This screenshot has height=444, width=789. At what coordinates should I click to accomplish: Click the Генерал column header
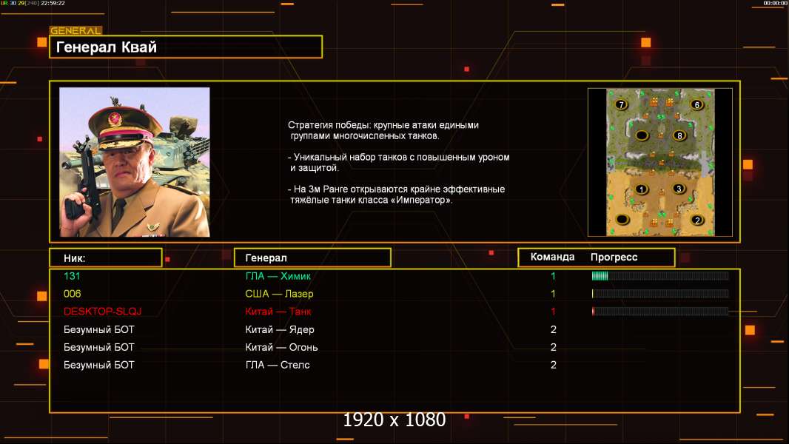312,258
